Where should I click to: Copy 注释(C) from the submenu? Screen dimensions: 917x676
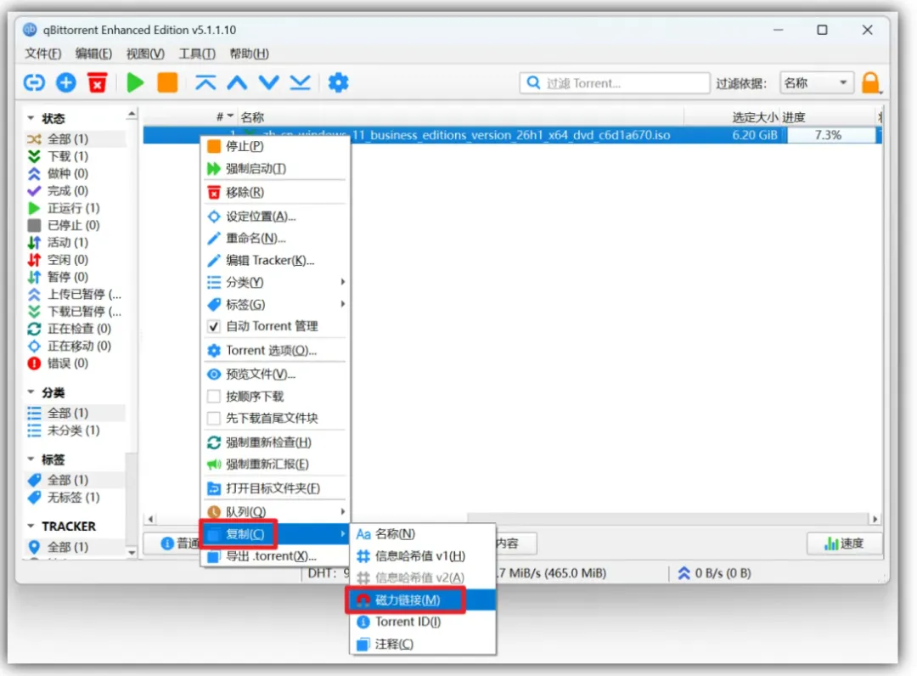[x=422, y=644]
